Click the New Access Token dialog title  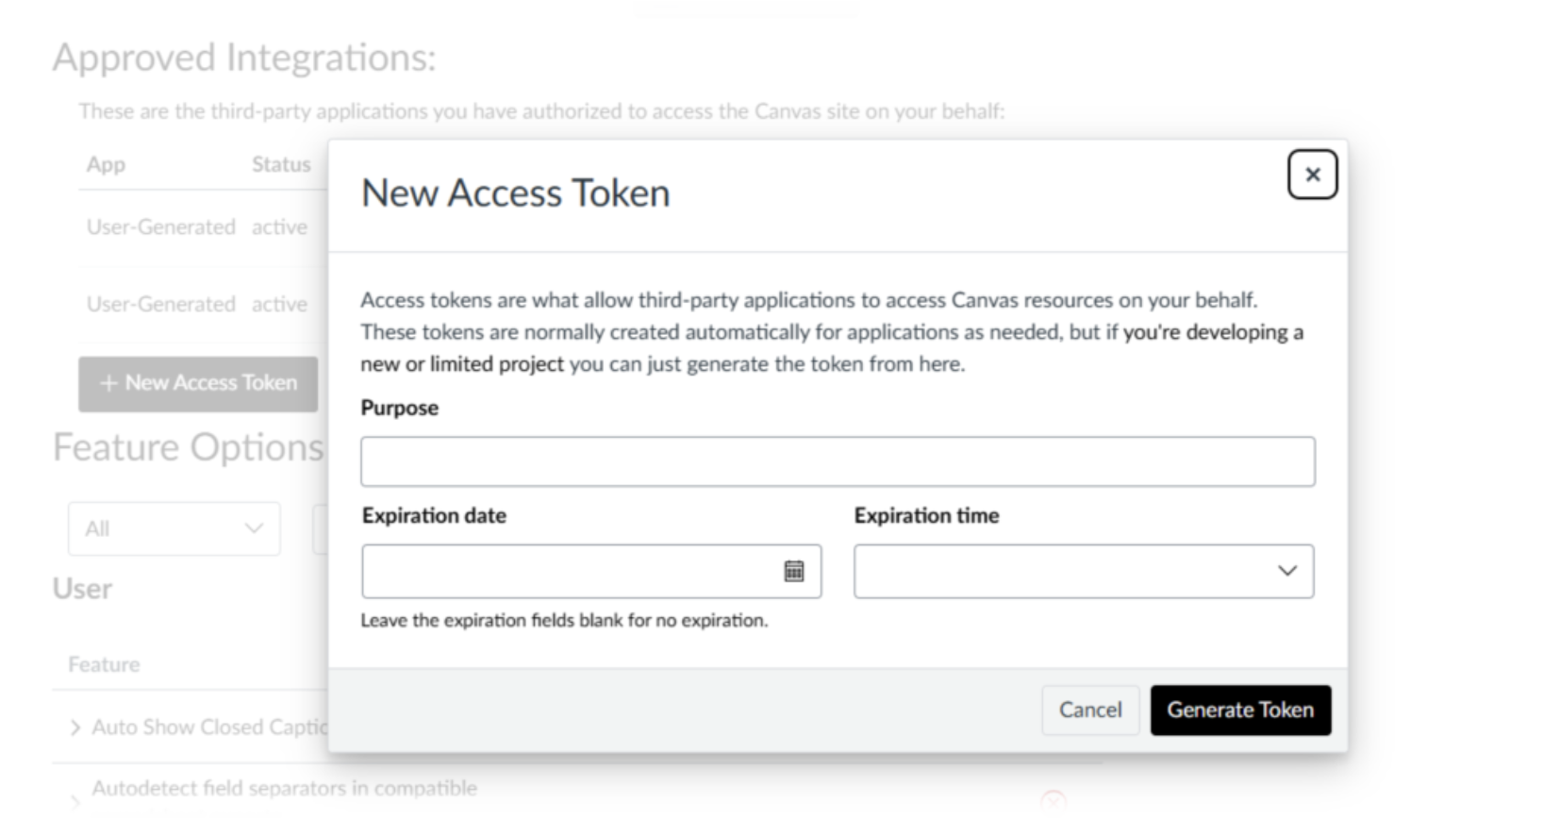coord(515,193)
